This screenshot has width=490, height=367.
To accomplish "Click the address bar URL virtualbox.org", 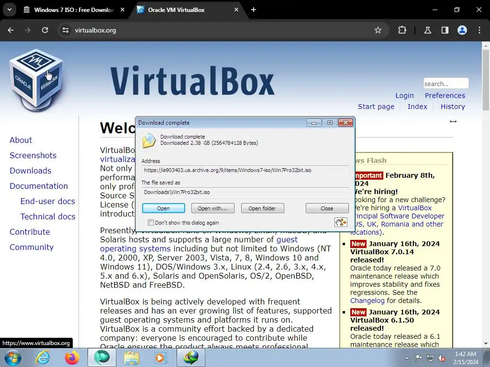I will pos(95,30).
